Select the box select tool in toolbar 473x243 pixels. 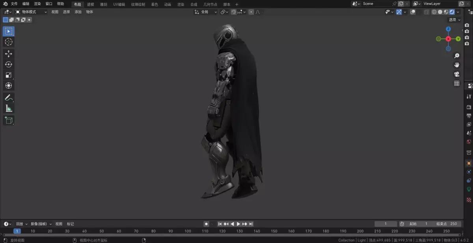coord(9,31)
